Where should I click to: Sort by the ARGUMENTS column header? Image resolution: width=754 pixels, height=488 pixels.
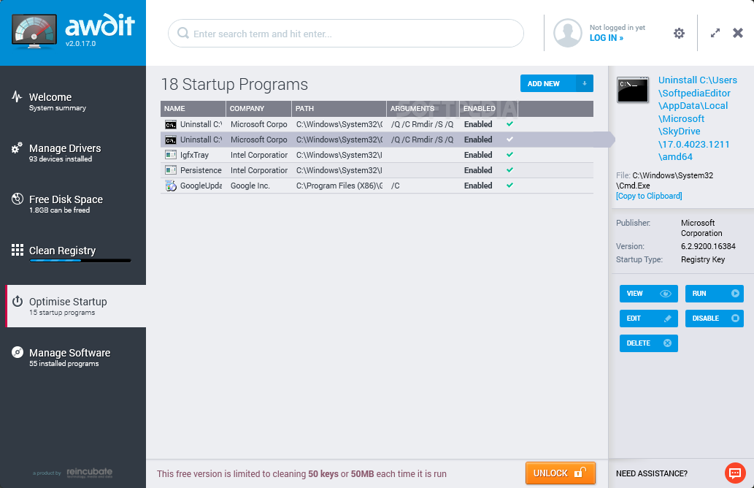point(423,109)
